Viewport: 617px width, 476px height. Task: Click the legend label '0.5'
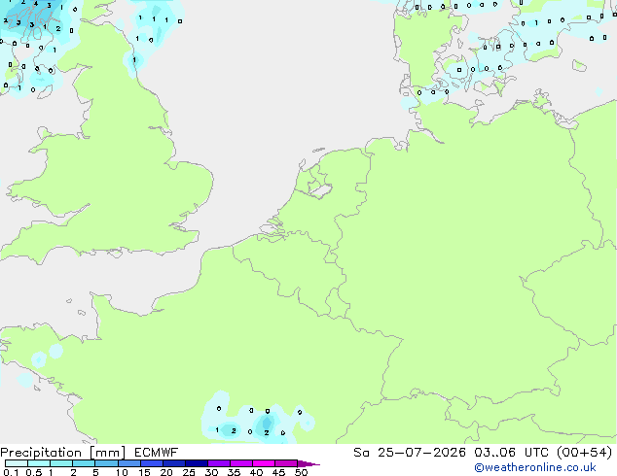point(34,472)
